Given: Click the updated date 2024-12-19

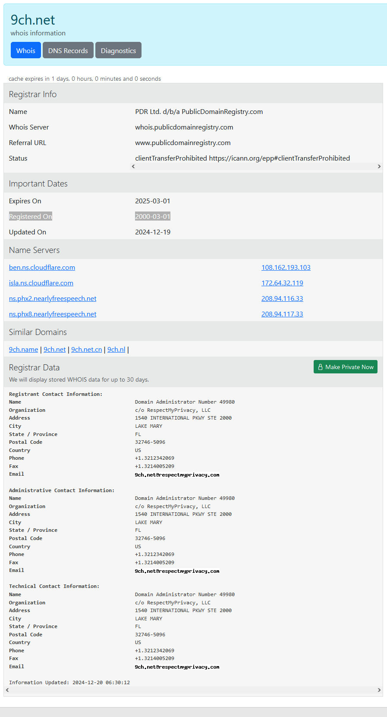Looking at the screenshot, I should pyautogui.click(x=153, y=232).
